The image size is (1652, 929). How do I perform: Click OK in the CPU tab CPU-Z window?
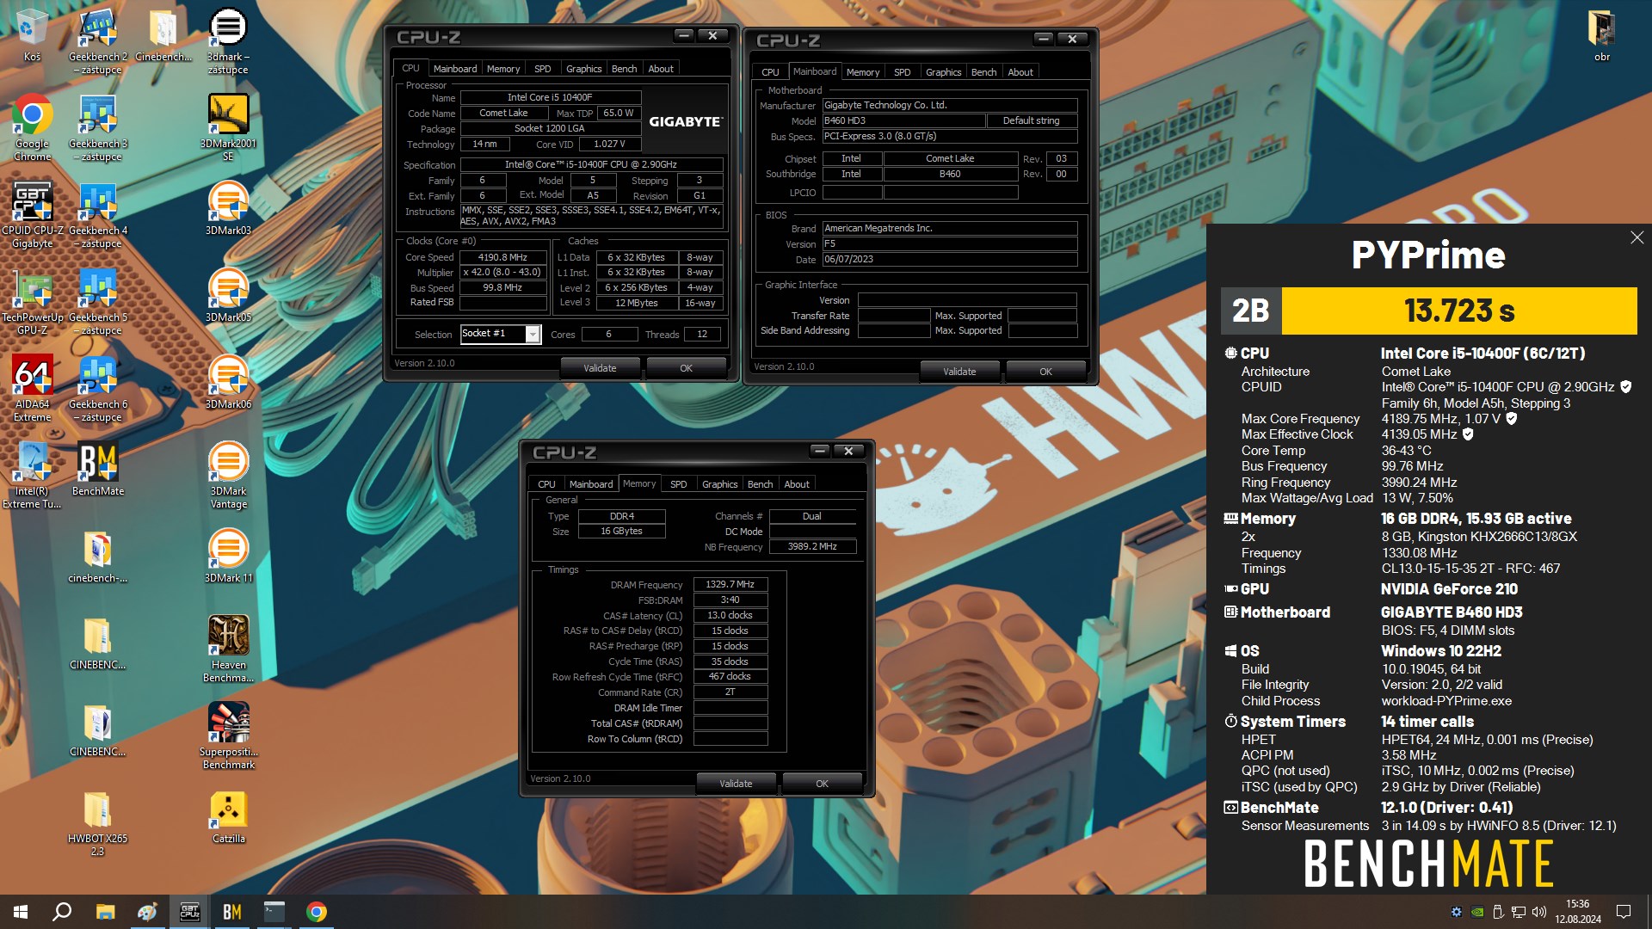(x=686, y=368)
